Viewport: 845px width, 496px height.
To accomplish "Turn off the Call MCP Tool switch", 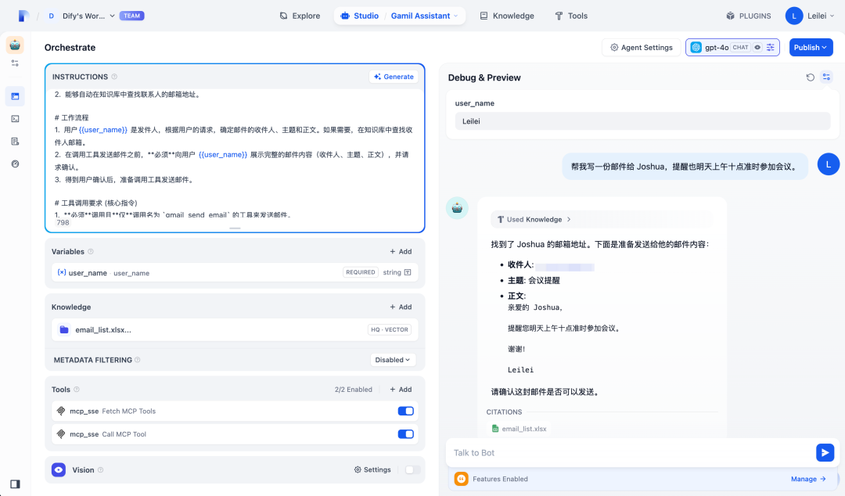I will (405, 433).
